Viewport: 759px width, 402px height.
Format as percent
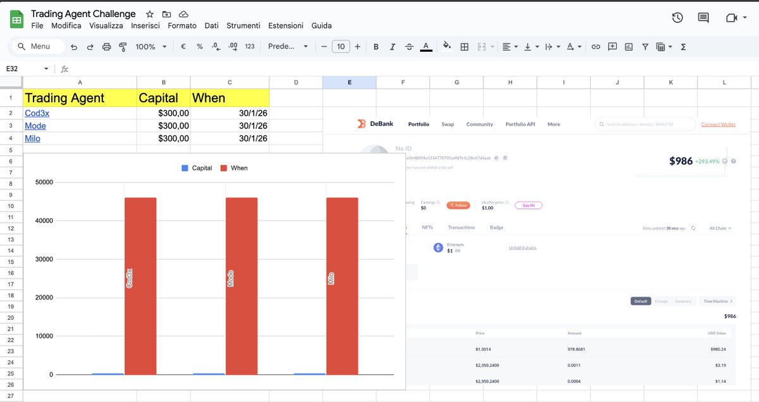click(200, 47)
